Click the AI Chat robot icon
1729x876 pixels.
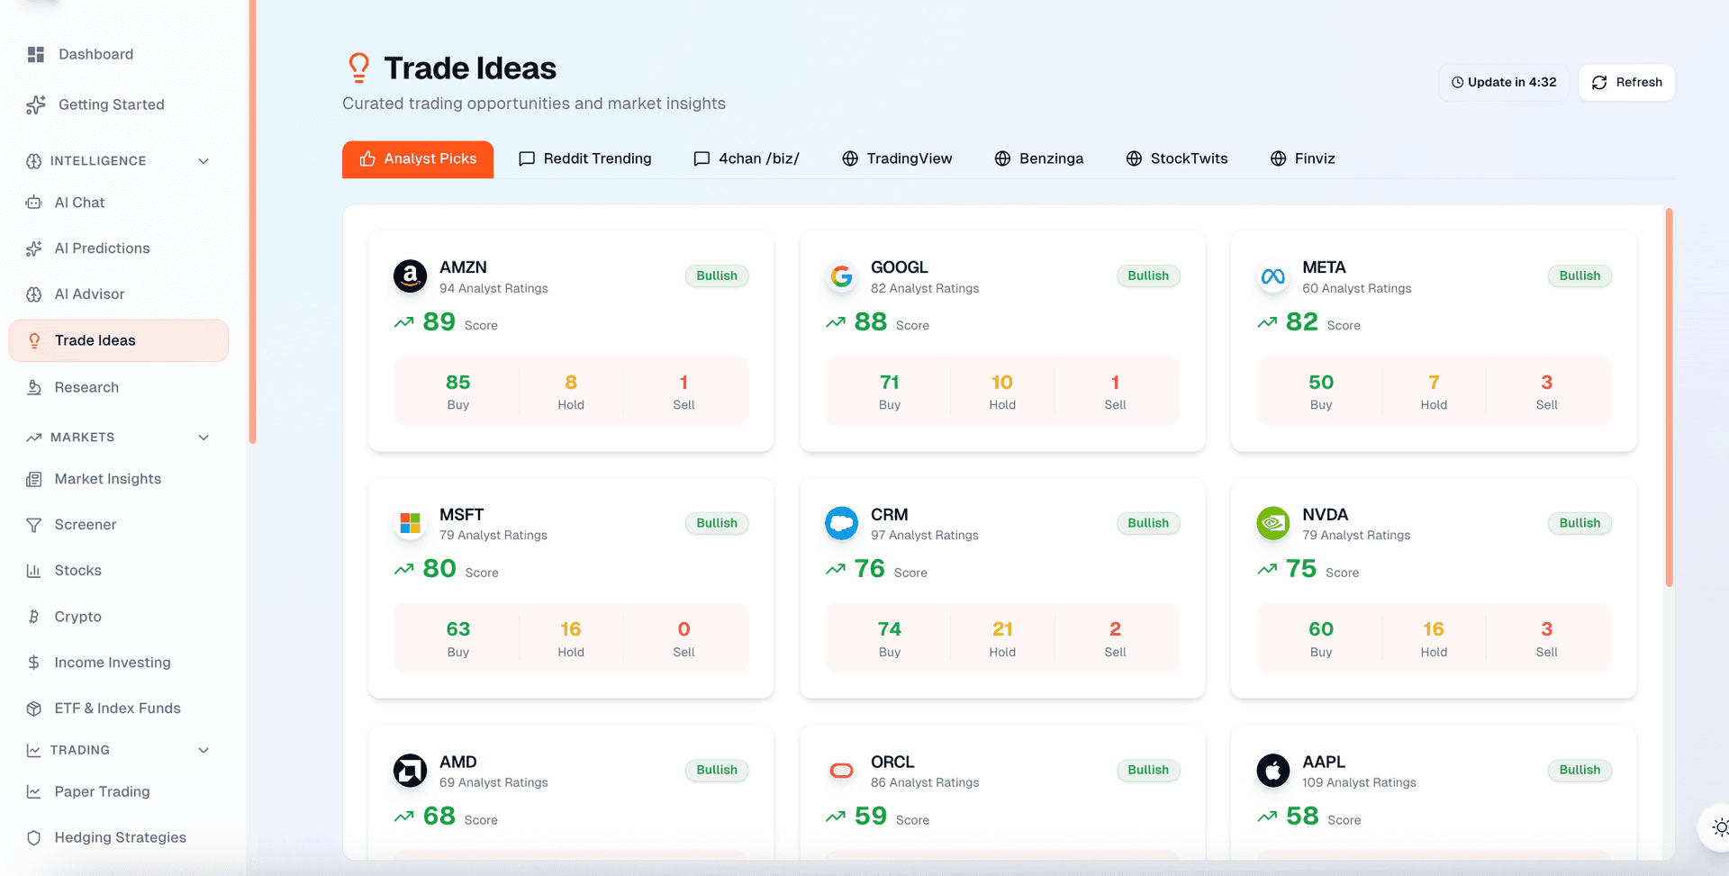[34, 203]
